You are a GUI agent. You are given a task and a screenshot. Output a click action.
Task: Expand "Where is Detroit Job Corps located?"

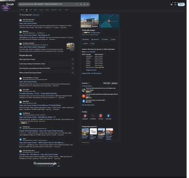click(x=46, y=73)
